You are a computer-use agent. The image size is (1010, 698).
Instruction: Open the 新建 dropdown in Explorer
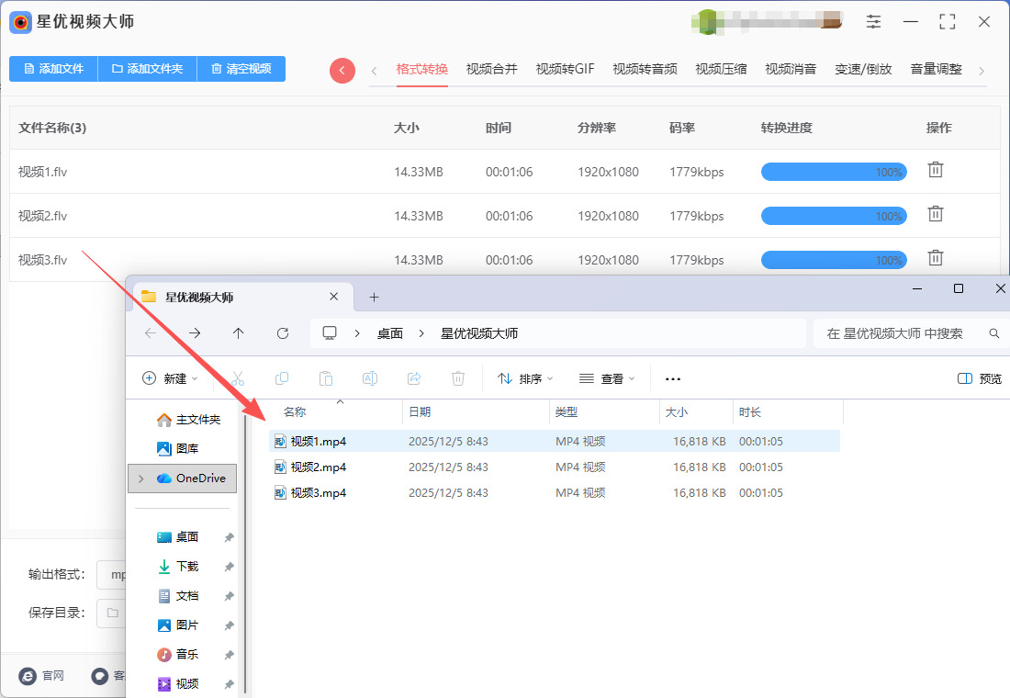point(170,378)
